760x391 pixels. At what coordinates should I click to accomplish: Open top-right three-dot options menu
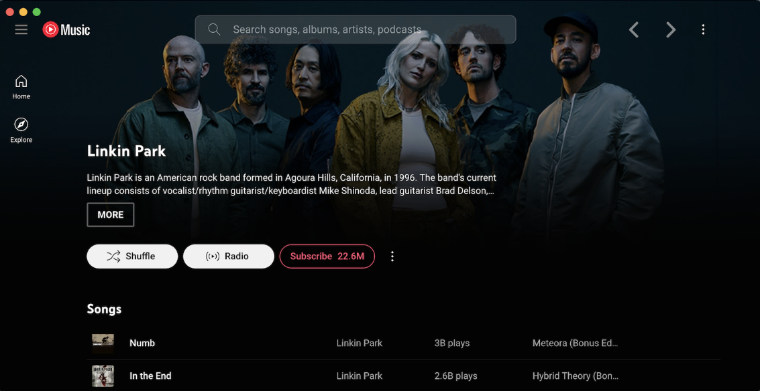703,29
